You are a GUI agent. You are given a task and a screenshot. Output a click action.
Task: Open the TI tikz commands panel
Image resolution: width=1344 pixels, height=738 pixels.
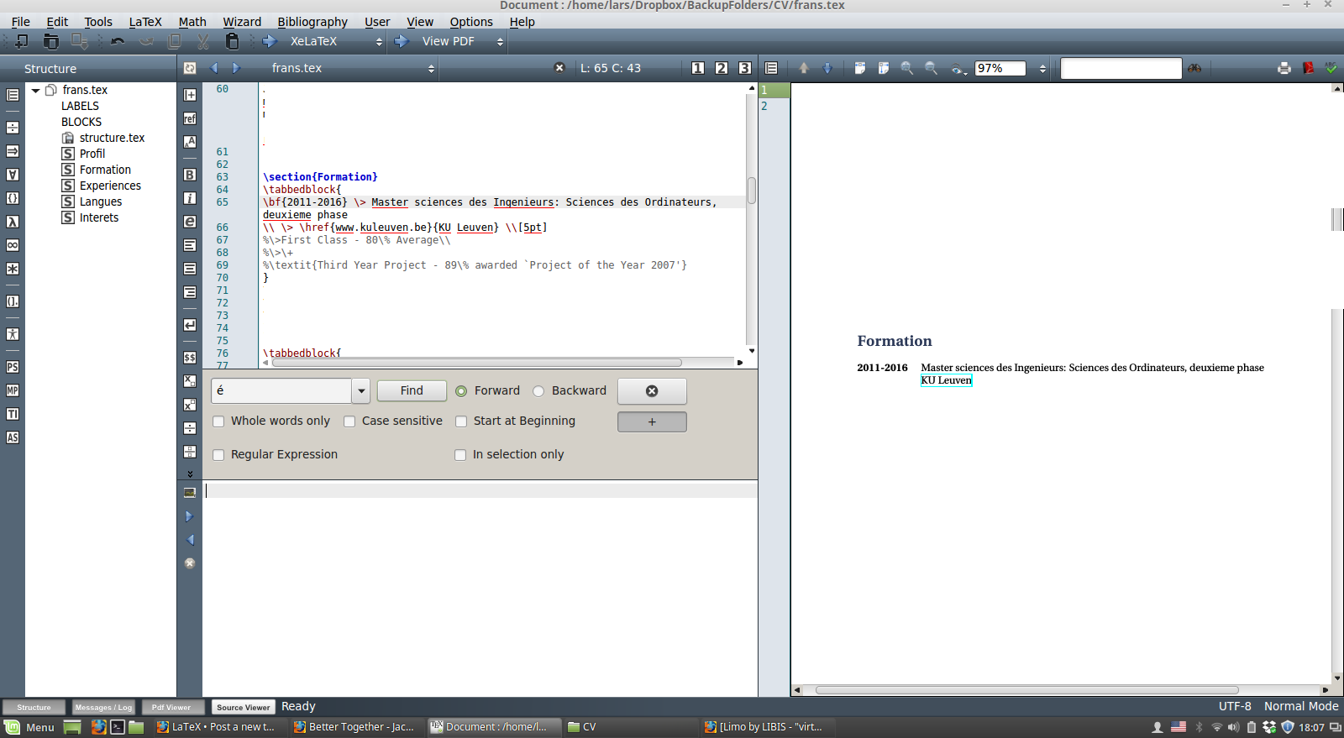13,414
